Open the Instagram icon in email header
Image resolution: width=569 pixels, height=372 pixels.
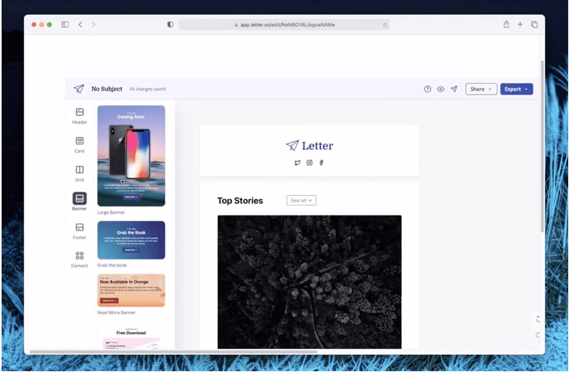point(309,163)
